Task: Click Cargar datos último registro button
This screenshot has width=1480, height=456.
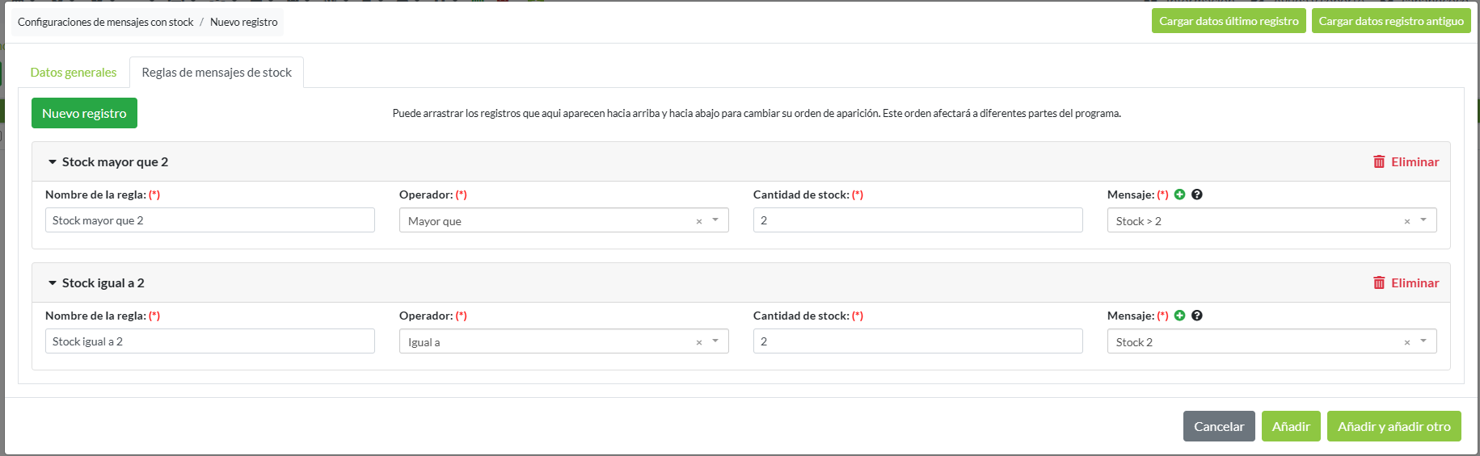Action: click(1229, 21)
